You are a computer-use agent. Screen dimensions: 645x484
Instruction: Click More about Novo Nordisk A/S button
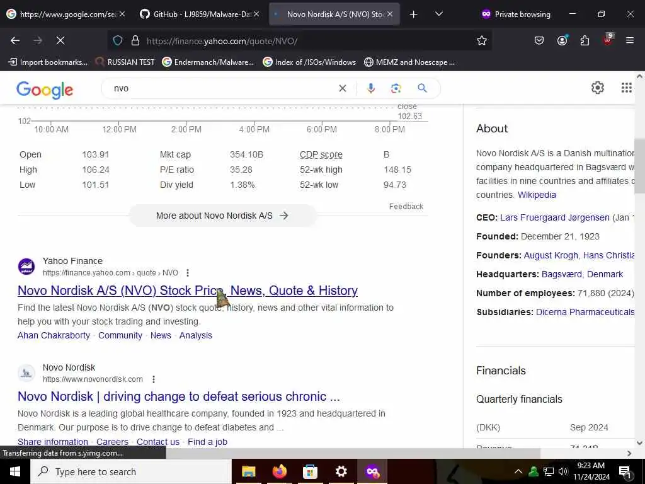click(x=222, y=216)
